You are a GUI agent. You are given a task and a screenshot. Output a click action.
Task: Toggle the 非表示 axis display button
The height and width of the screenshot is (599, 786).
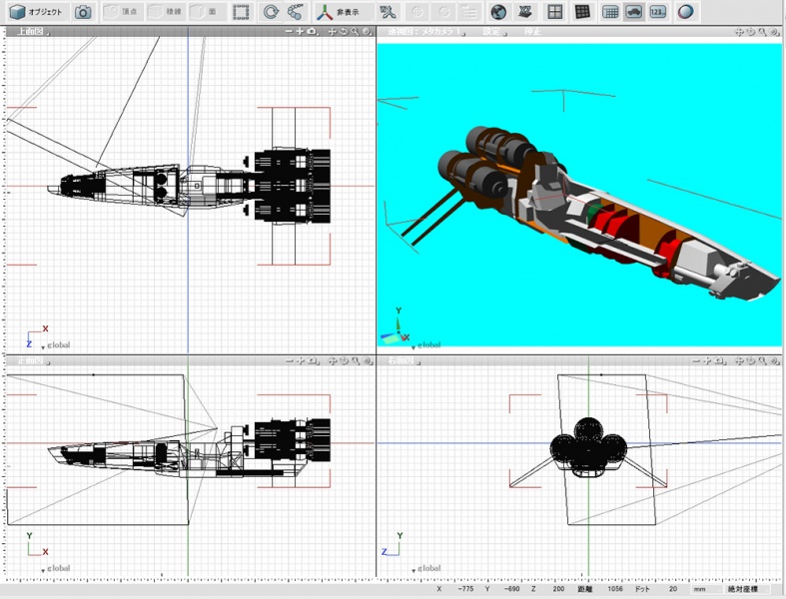click(339, 12)
